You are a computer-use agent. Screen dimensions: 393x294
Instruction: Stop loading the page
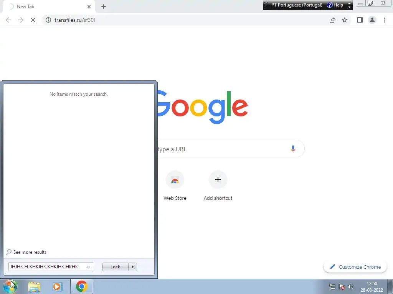pos(33,20)
